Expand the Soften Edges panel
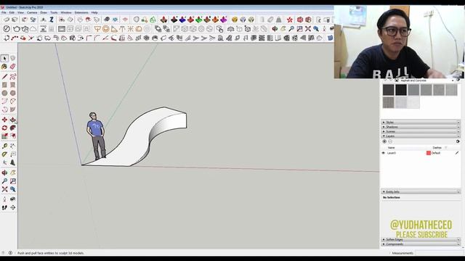 pos(421,239)
